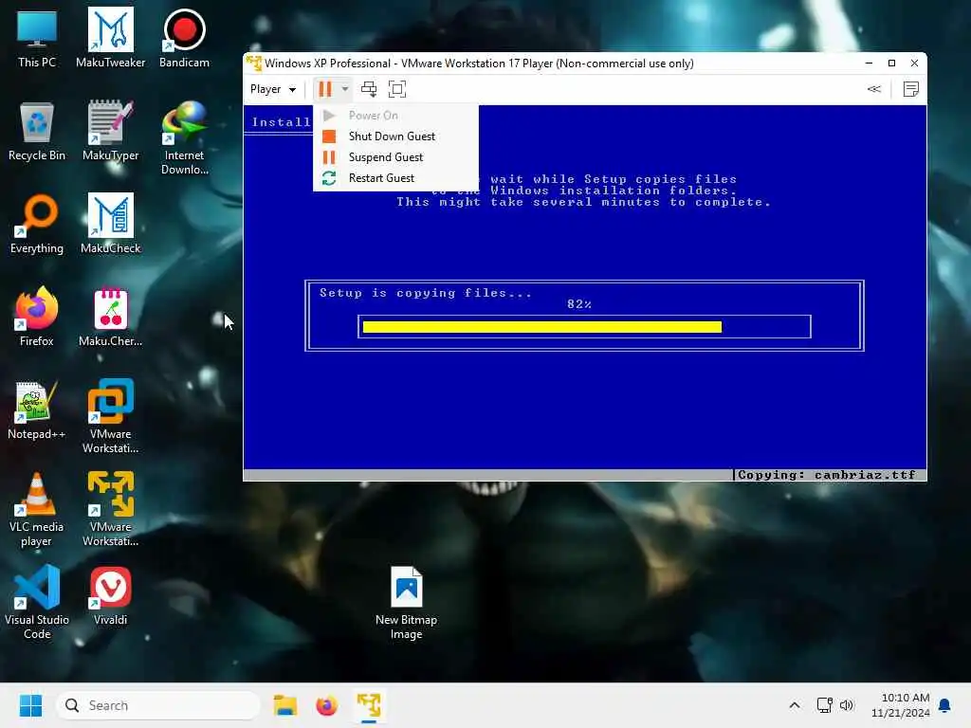Click the orange stop square icon
The image size is (971, 728).
coord(329,136)
